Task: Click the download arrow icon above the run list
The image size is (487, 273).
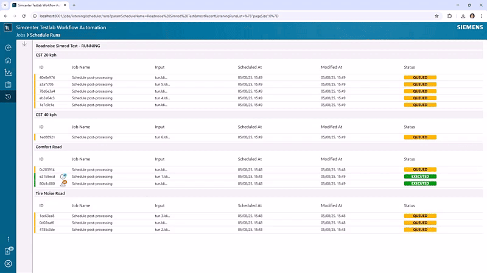Action: (x=24, y=44)
